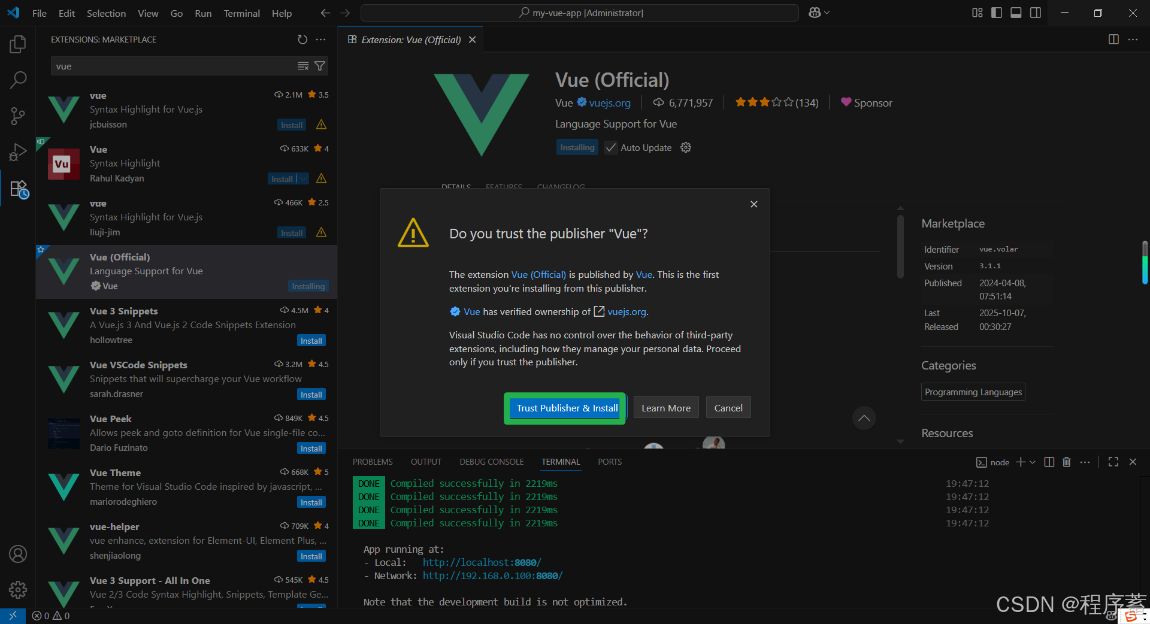Open the remote window status bar icon
Image resolution: width=1150 pixels, height=624 pixels.
[13, 616]
